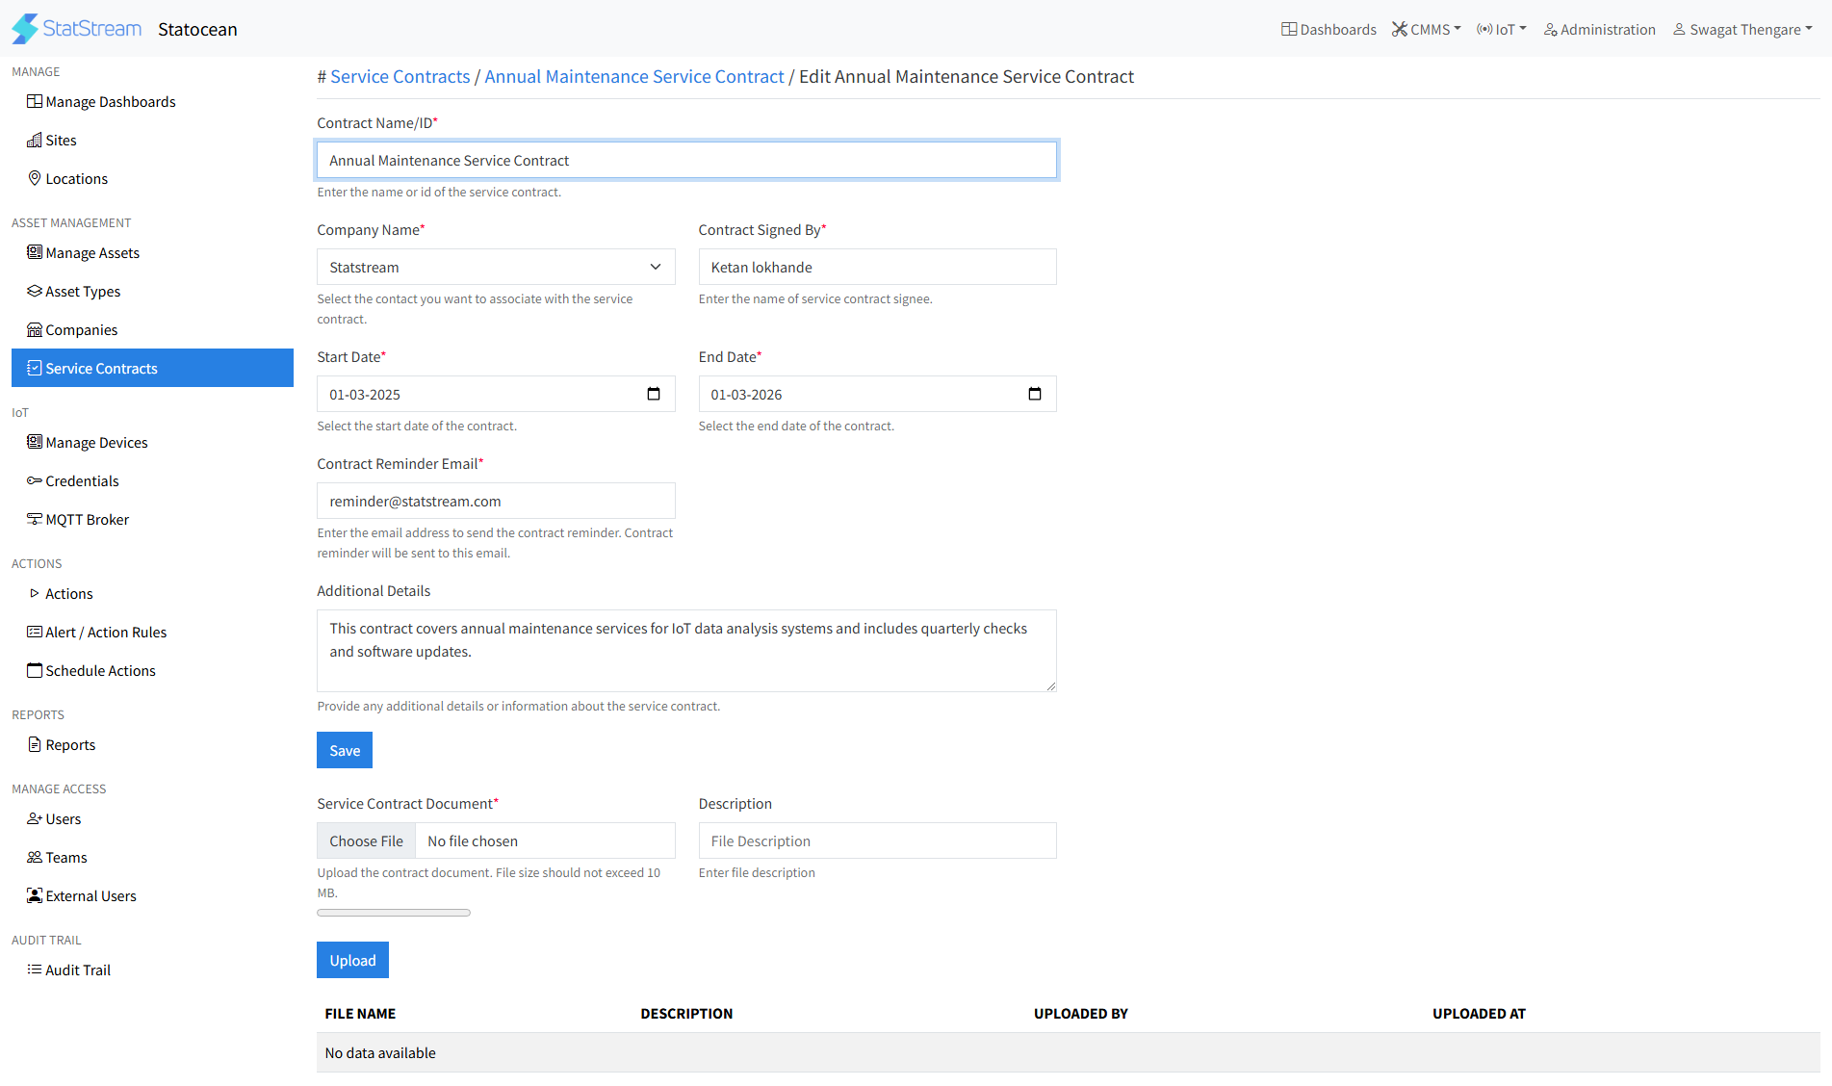
Task: Switch to the Administration section
Action: pyautogui.click(x=1599, y=29)
